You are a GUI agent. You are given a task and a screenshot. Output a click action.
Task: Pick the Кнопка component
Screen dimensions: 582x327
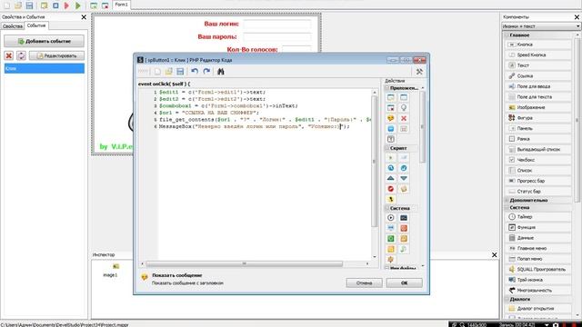(x=538, y=45)
